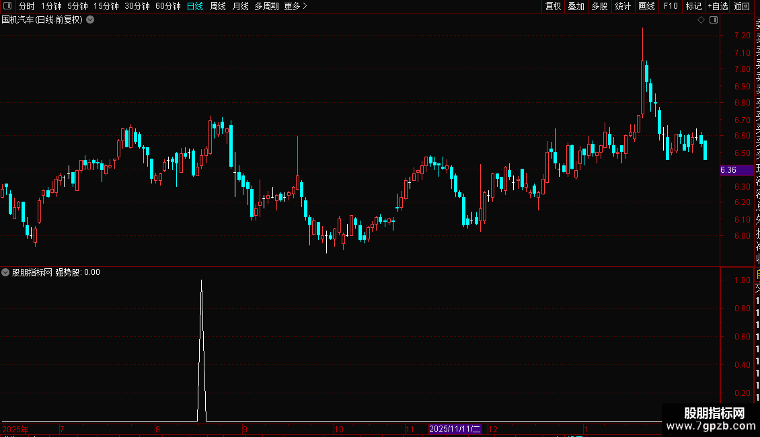
Task: Open the 统计 statistics button
Action: pos(623,6)
